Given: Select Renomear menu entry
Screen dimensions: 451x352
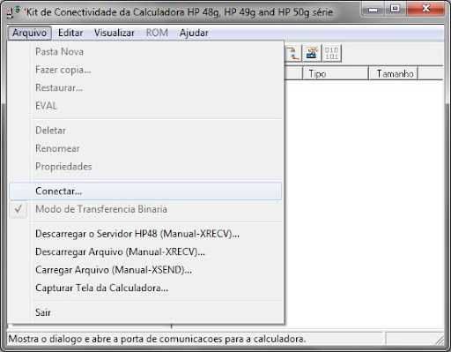Looking at the screenshot, I should tap(145, 148).
